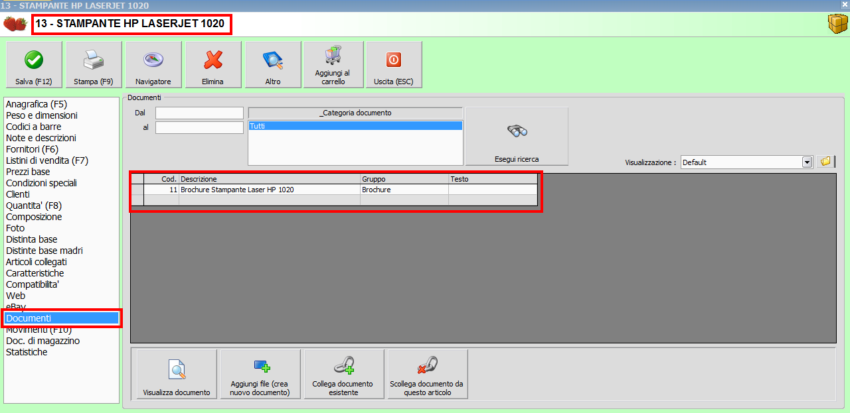This screenshot has height=413, width=850.
Task: Click Collega documento esistente button
Action: [x=344, y=374]
